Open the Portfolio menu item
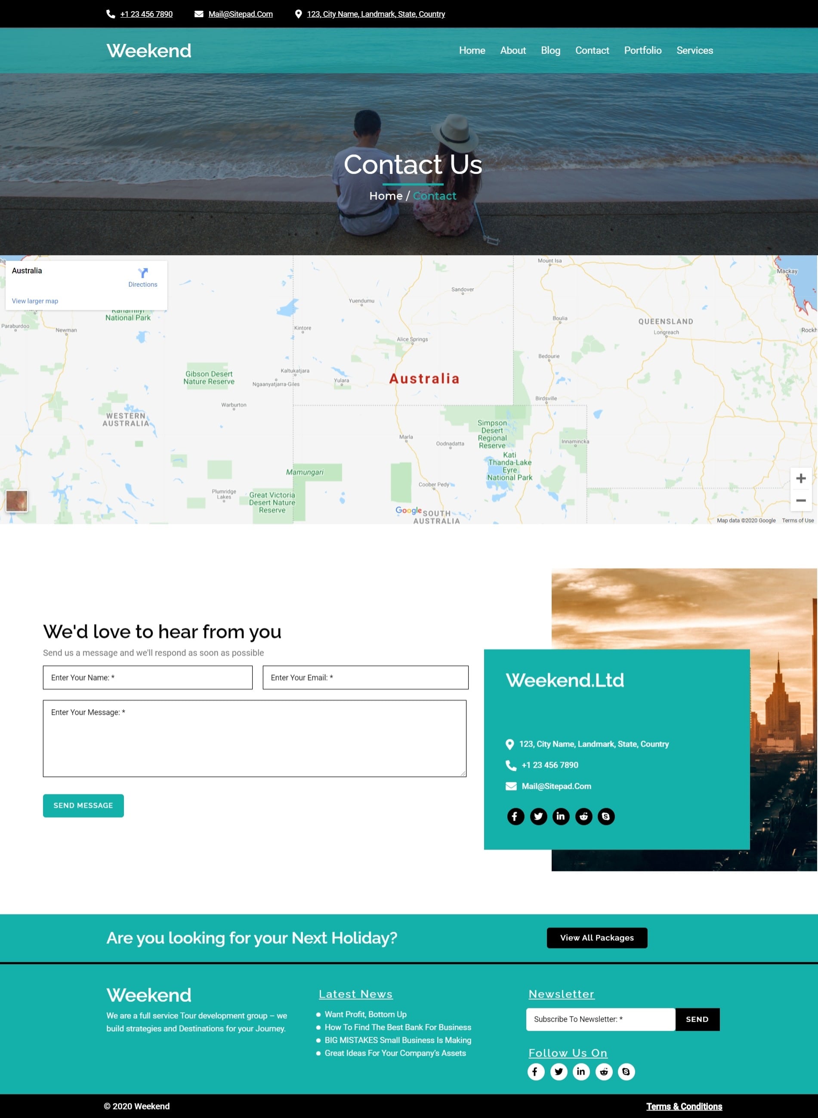The width and height of the screenshot is (818, 1118). click(x=643, y=50)
